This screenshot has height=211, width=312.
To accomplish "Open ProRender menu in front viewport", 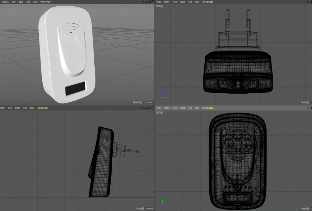I will click(207, 108).
